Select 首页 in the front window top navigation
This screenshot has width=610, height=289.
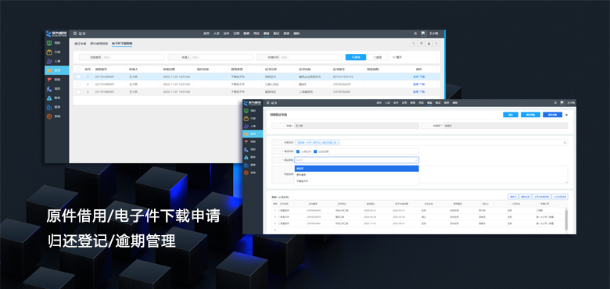(x=379, y=103)
